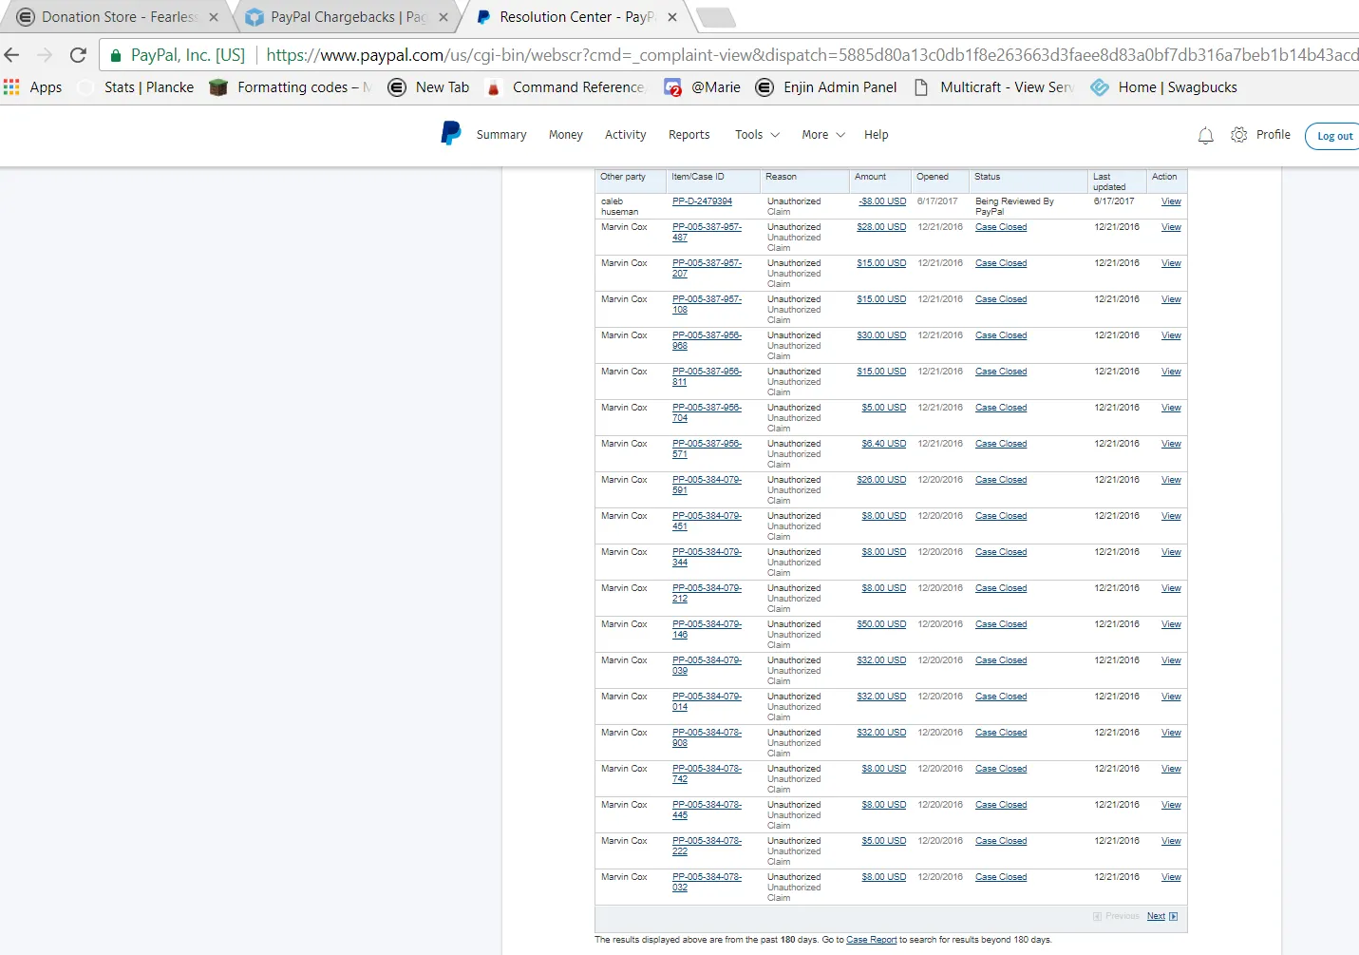Open case ID PP-005-384-078-222

point(707,846)
